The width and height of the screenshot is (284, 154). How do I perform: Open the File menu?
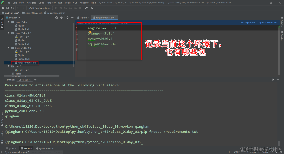[8, 3]
